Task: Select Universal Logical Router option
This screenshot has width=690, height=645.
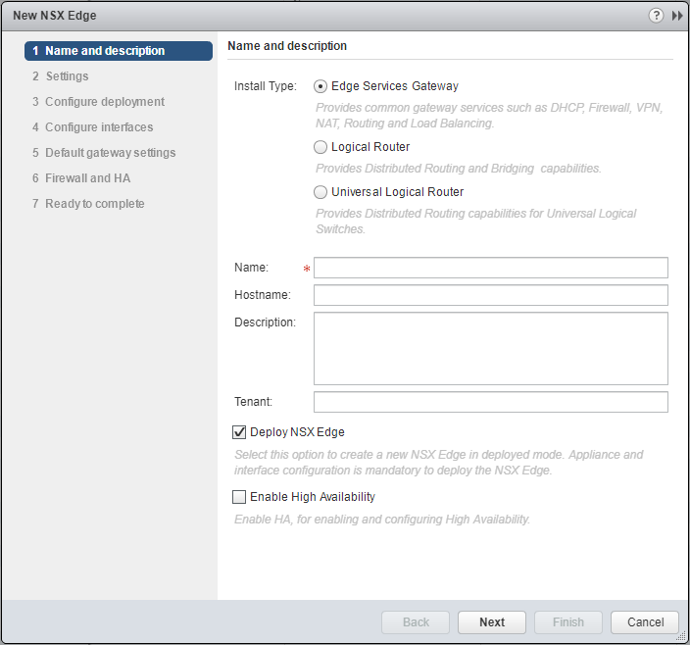Action: point(320,192)
